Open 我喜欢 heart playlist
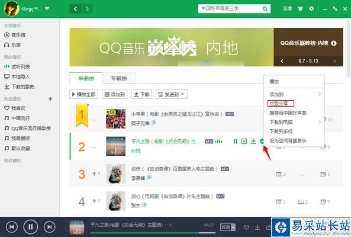 tap(15, 108)
